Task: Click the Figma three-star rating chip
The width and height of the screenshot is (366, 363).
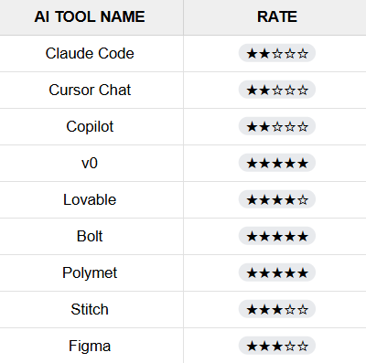Action: coord(277,346)
